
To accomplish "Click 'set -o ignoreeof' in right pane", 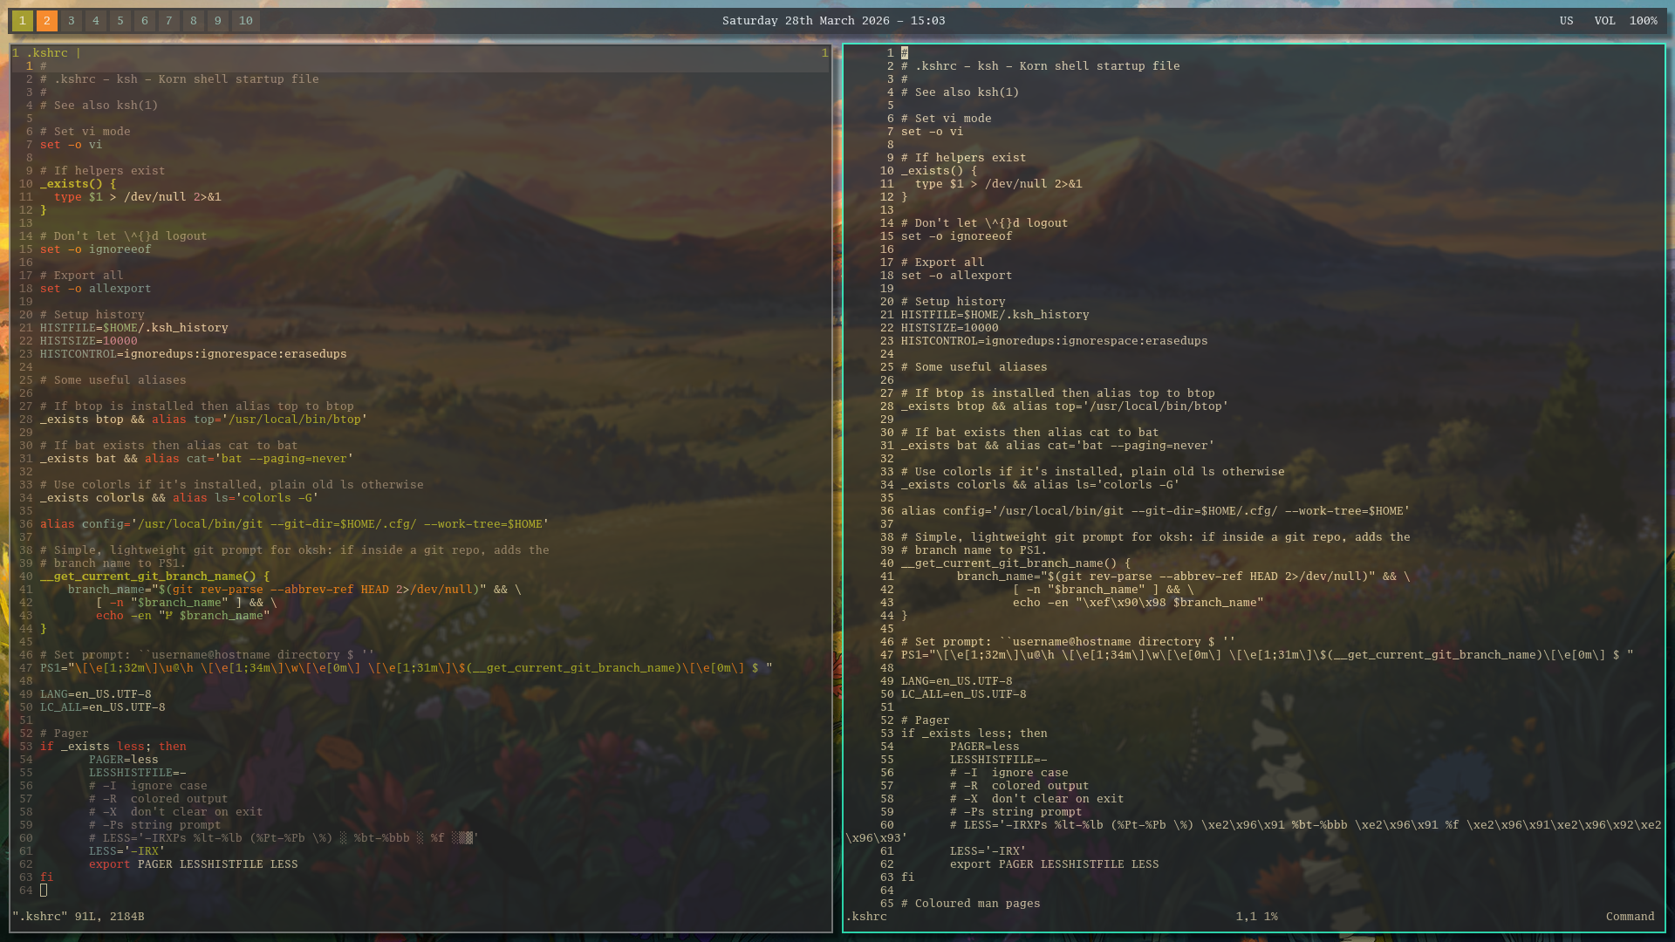I will pos(956,236).
